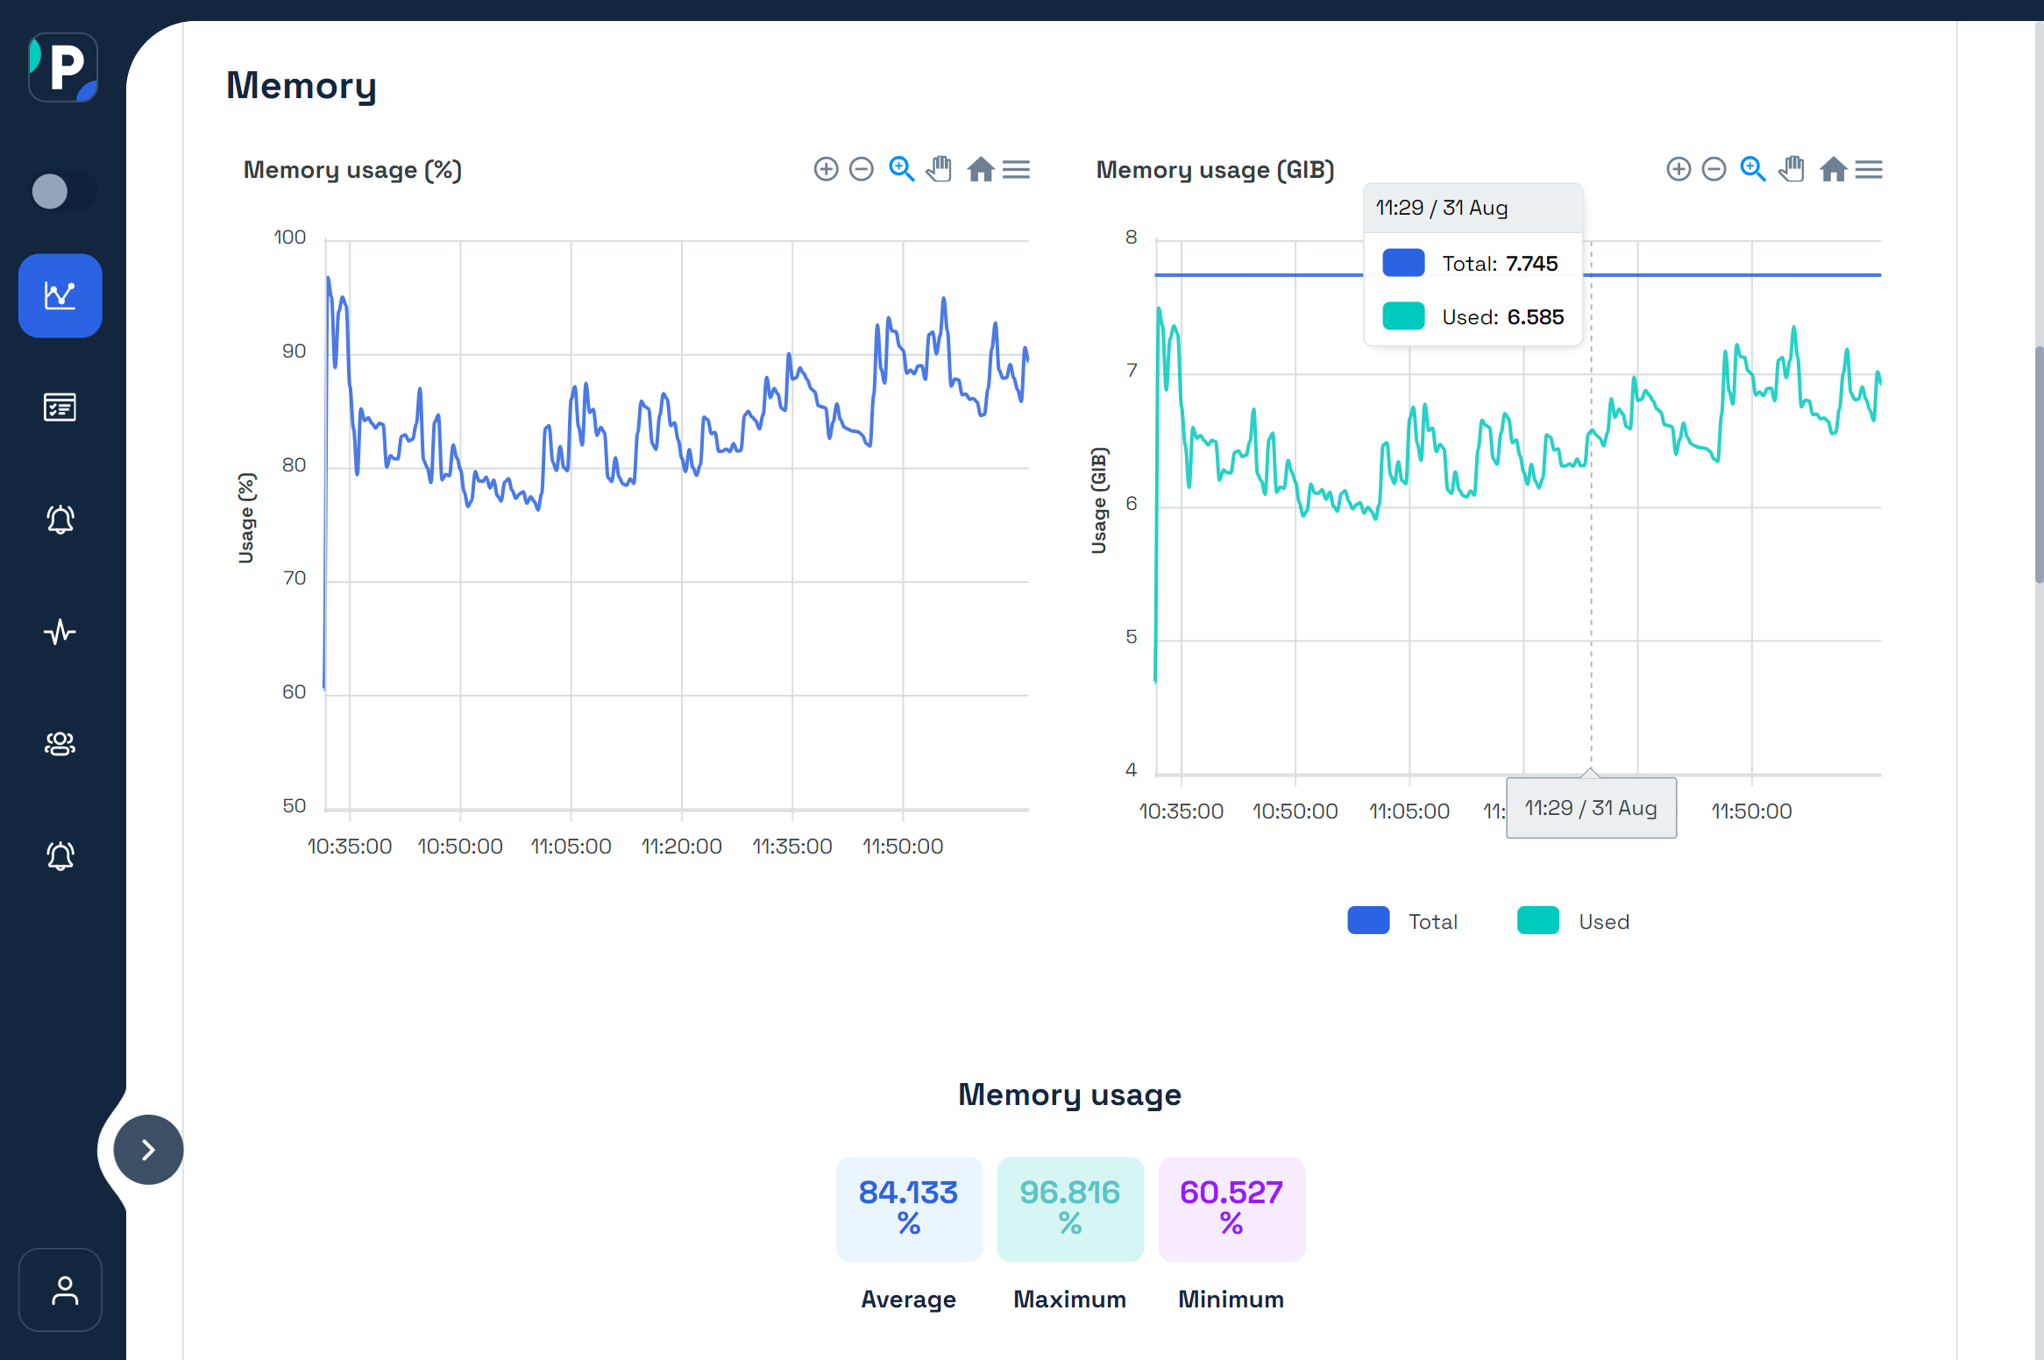Screen dimensions: 2044x1360
Task: Click the P logo in the sidebar
Action: (x=63, y=67)
